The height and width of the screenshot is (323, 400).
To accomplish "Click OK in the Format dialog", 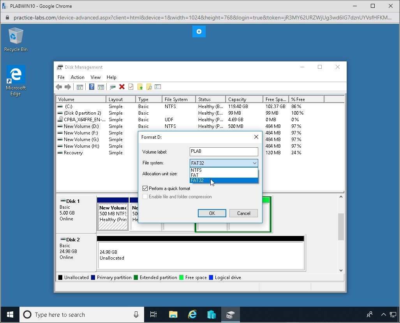I will [x=212, y=213].
